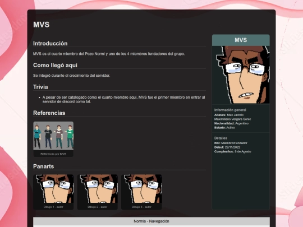Click the Referencias section heading
Screen dimensions: 303x227
(x=49, y=113)
